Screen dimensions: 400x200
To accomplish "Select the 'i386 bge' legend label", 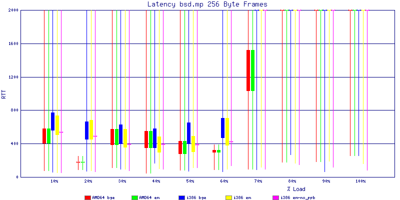I will point(196,197).
